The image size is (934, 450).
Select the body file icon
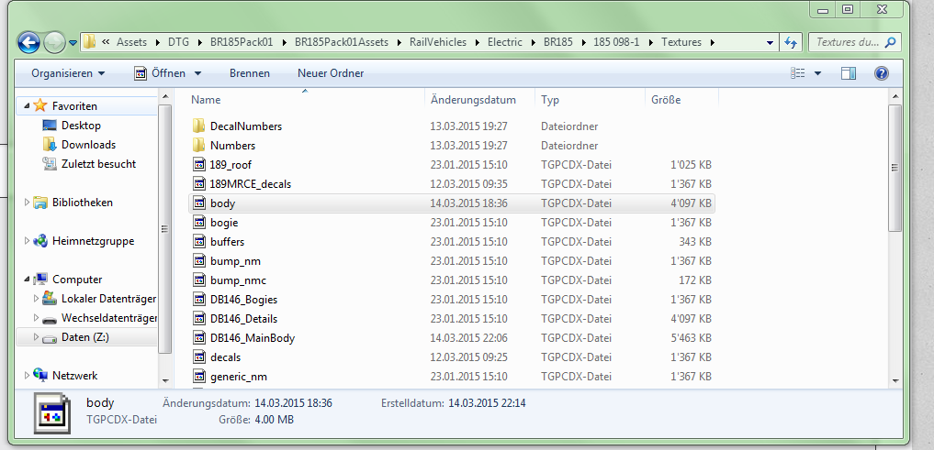coord(199,203)
